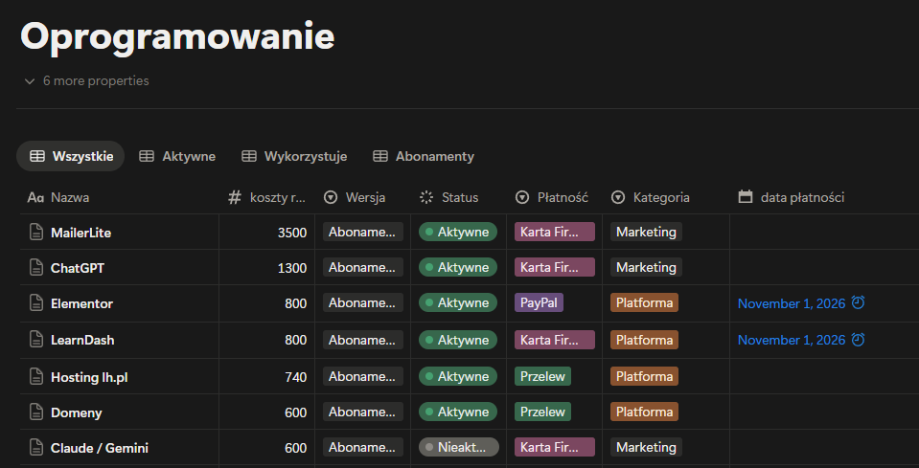Switch to the Wykorzystuje tab
The height and width of the screenshot is (468, 919).
click(x=294, y=156)
